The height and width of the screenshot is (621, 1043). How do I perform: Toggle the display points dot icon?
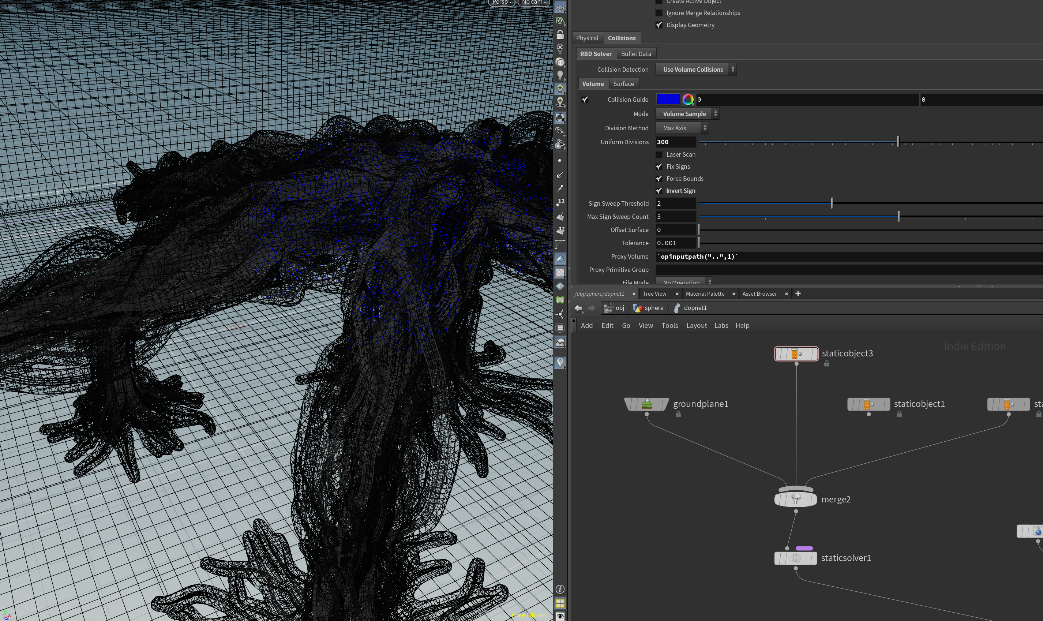(560, 161)
